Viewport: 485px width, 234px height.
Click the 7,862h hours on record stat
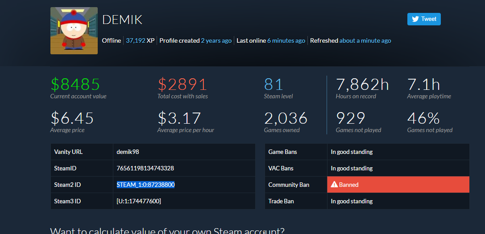[362, 85]
